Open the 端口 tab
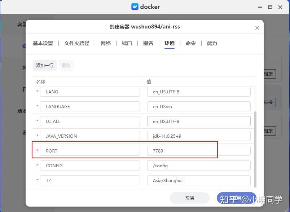The image size is (290, 212). (x=127, y=43)
